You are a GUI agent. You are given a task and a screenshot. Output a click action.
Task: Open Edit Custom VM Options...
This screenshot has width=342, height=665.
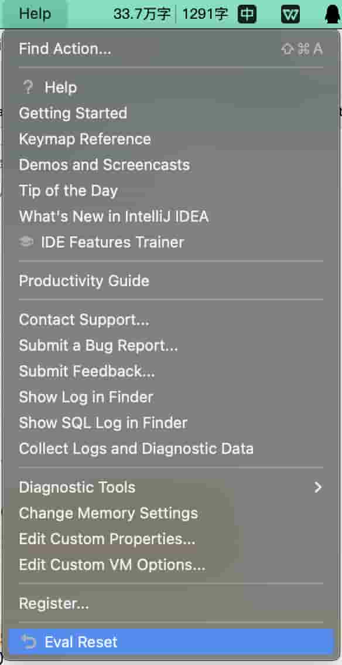pos(171,565)
